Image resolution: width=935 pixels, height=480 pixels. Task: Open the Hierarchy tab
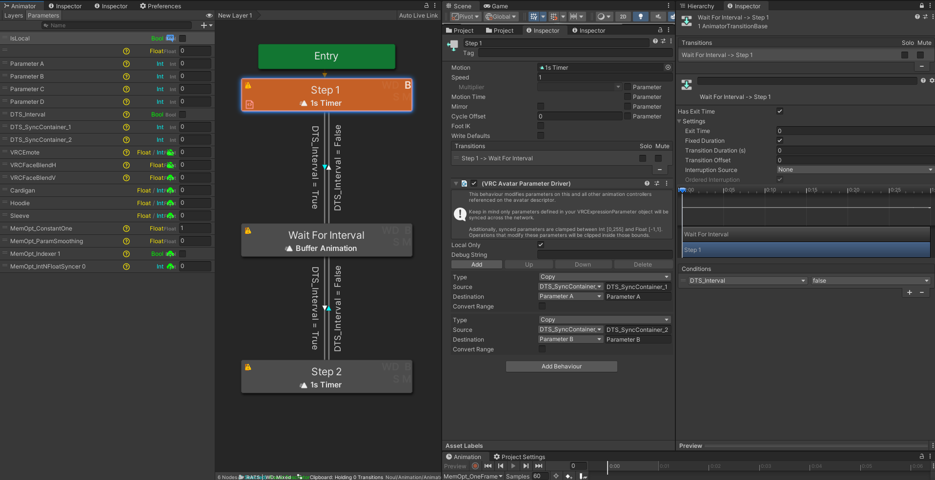point(697,6)
